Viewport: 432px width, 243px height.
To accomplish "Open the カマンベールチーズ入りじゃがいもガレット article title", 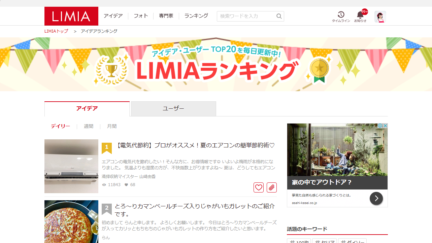I will (x=195, y=210).
